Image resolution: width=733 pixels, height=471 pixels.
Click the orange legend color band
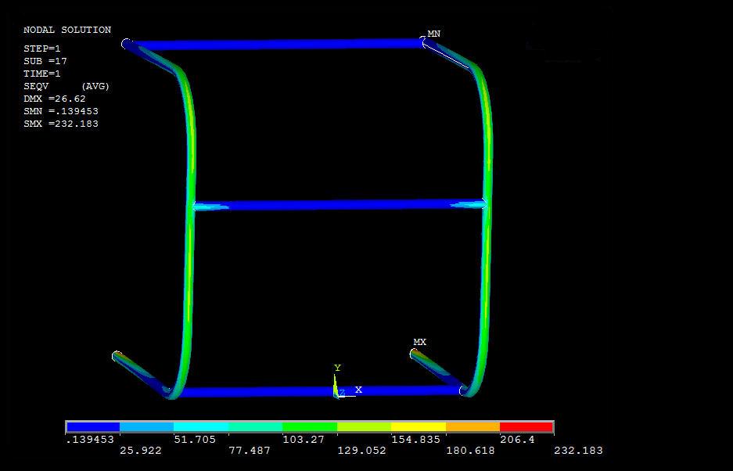coord(472,426)
